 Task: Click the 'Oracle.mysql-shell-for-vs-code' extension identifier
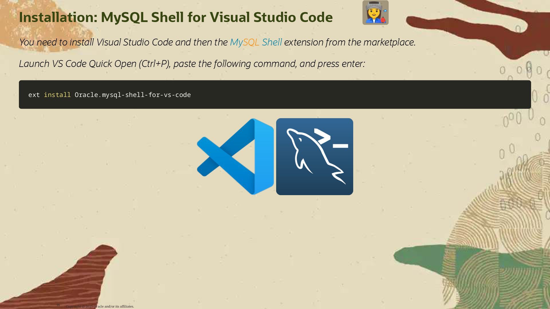(x=133, y=95)
